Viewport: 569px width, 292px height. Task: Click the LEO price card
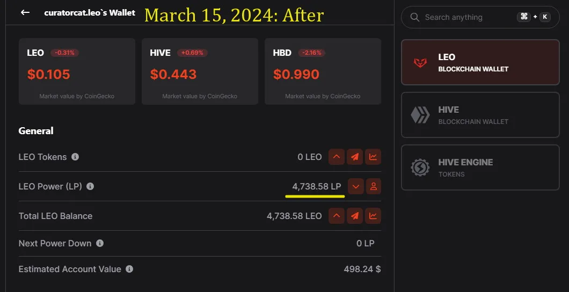click(x=77, y=71)
